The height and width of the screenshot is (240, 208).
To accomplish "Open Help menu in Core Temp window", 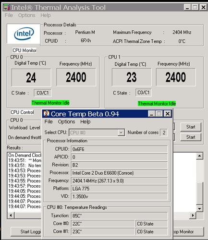I will click(85, 121).
